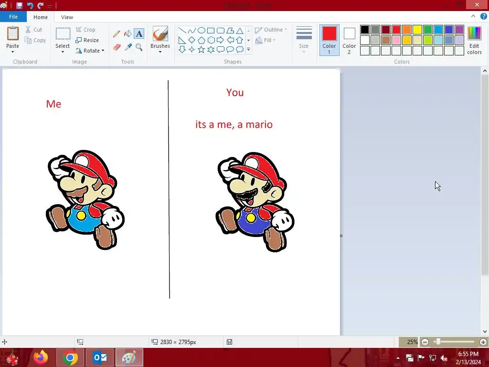Screen dimensions: 489x367
Task: Collapse the ribbon with the chevron
Action: point(473,17)
